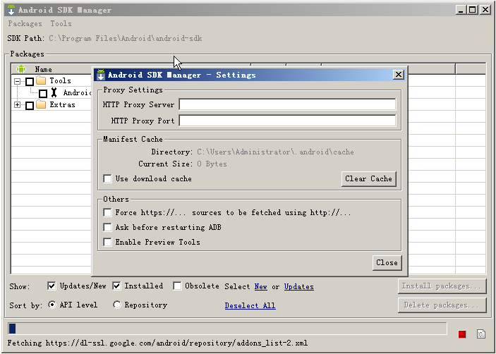Click the Install packages button
The width and height of the screenshot is (496, 354).
[442, 286]
